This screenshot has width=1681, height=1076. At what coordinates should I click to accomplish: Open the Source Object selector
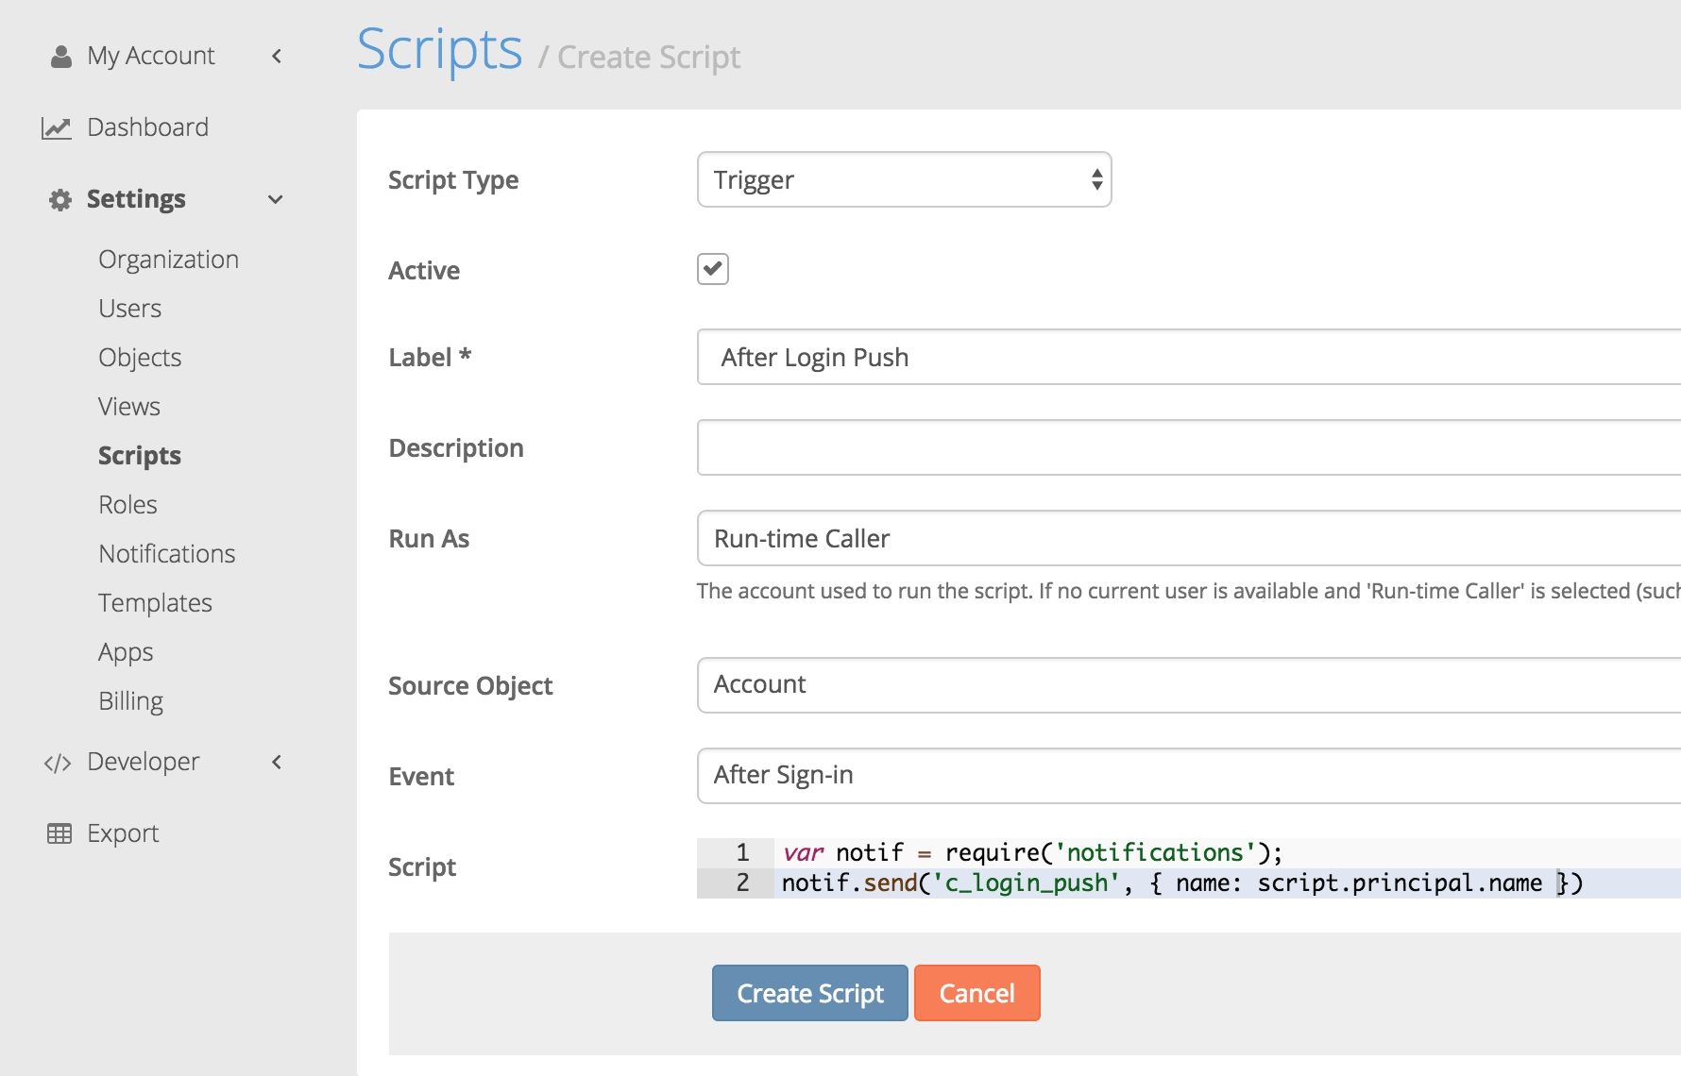coord(1189,684)
